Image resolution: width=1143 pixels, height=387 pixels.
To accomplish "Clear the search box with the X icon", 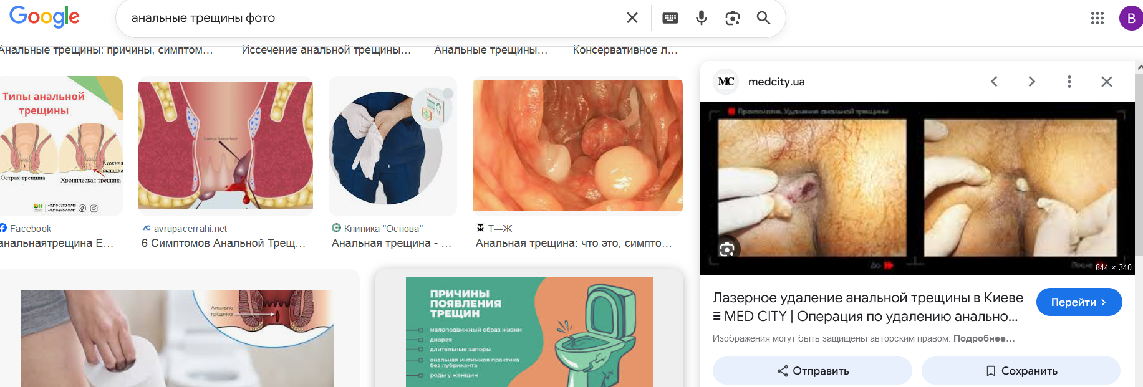I will click(632, 18).
